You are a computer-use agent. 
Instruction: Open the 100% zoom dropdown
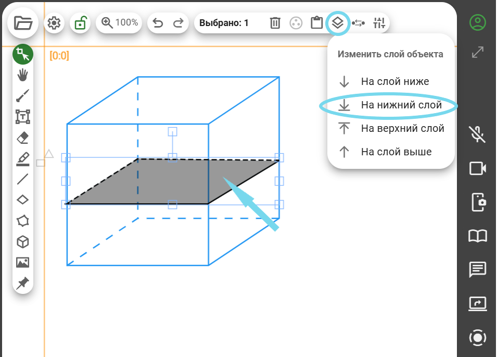120,23
